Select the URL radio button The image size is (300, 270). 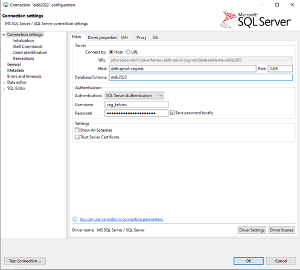[x=128, y=52]
